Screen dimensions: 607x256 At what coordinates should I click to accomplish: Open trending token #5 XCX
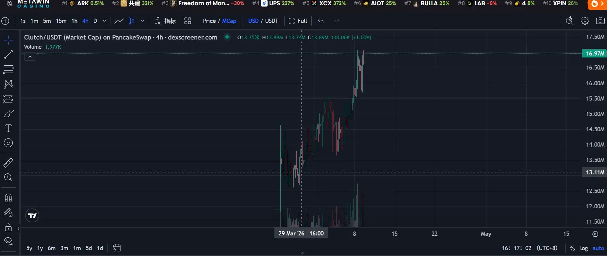(324, 3)
